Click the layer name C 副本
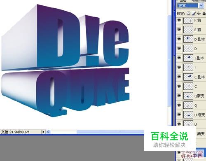The image size is (206, 161). tap(200, 77)
